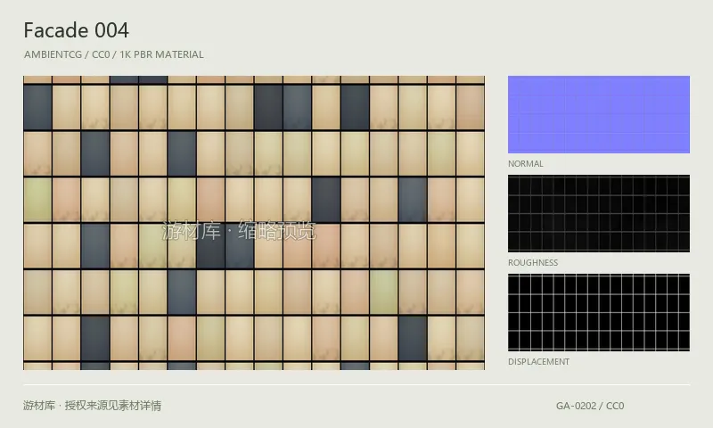
Task: Open the roughness map thumbnail
Action: click(598, 213)
